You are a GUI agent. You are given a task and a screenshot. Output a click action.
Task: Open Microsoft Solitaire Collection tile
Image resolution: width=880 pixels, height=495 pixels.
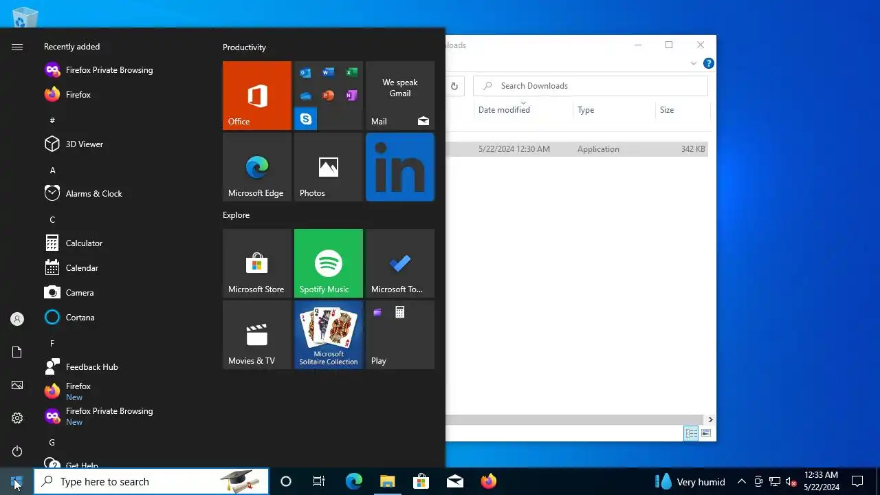tap(329, 335)
